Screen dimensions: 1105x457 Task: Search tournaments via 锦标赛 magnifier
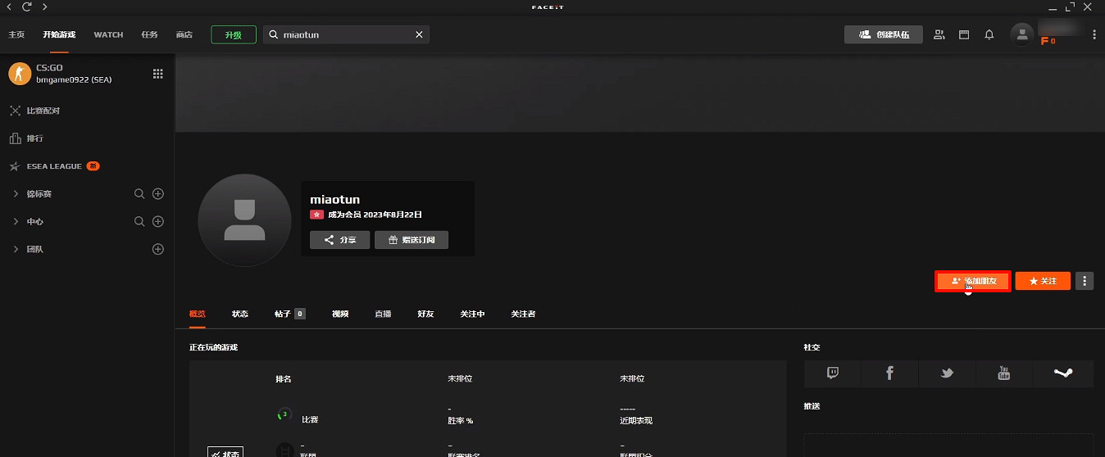tap(139, 194)
